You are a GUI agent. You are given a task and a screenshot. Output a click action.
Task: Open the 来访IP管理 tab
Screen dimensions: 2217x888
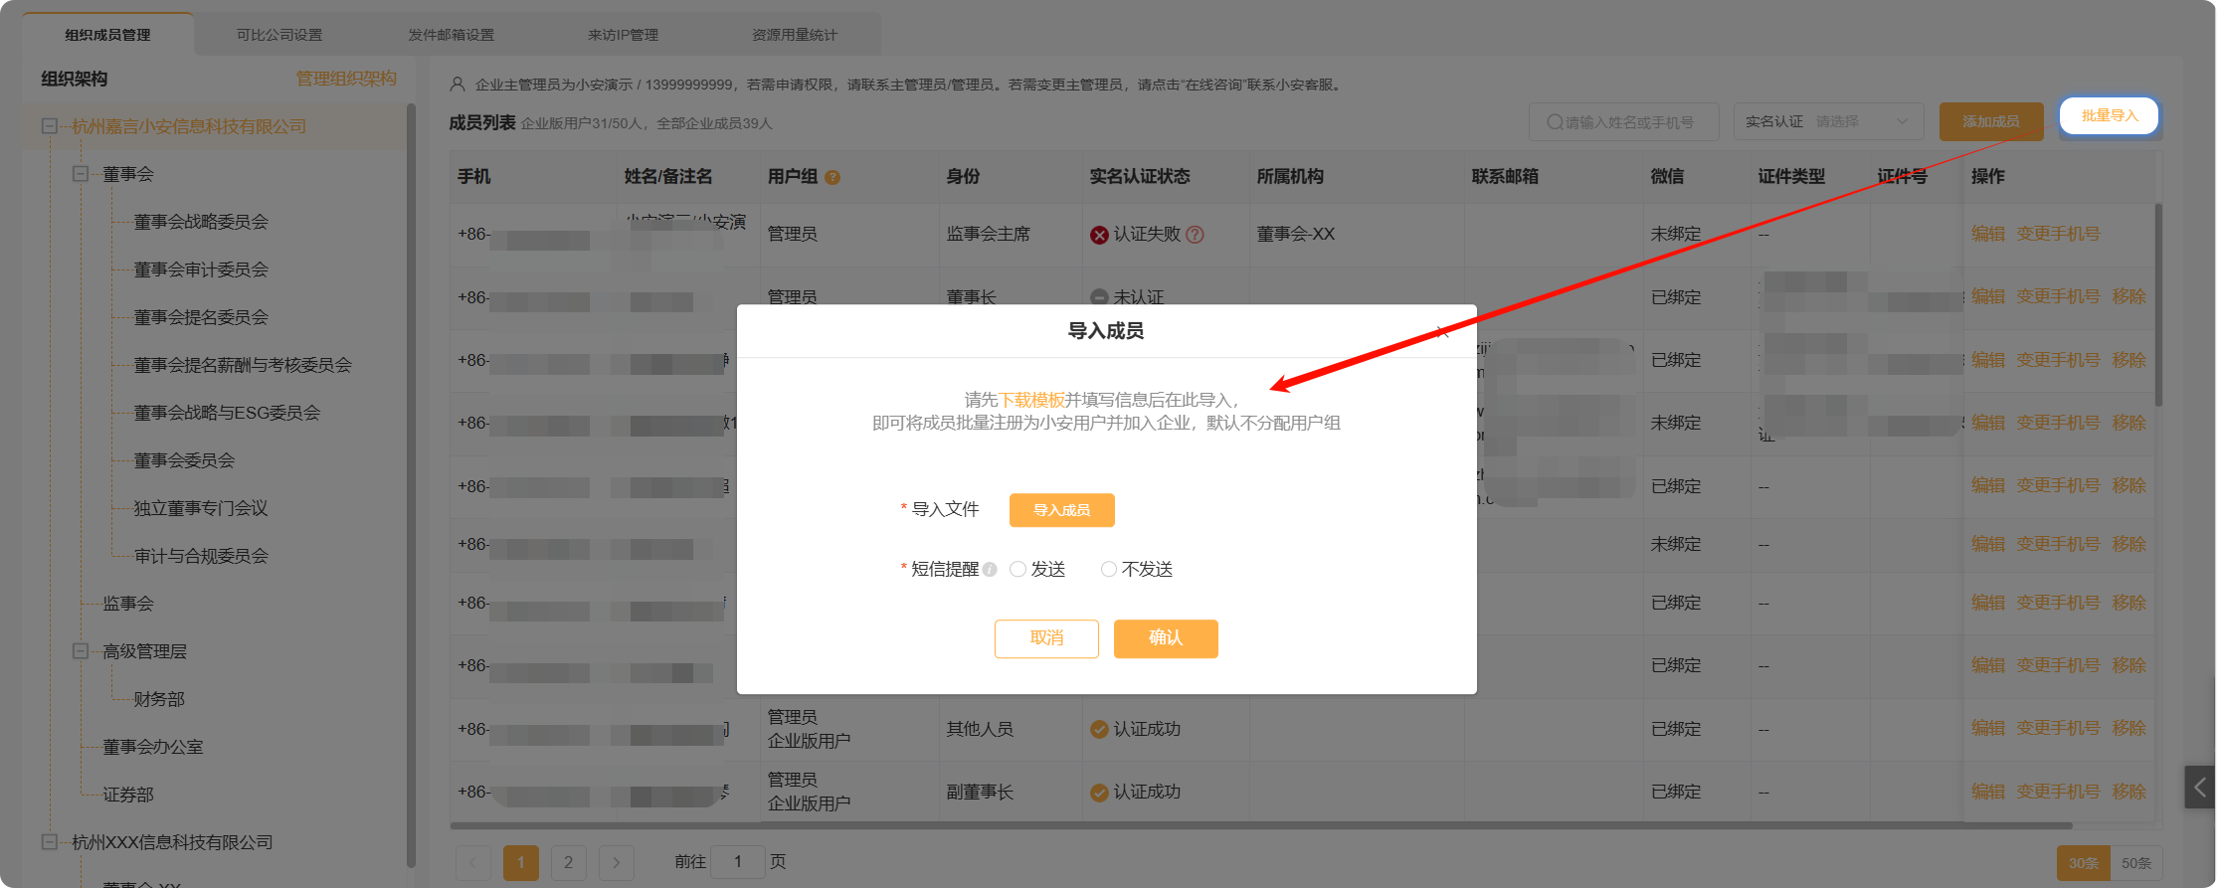[x=623, y=35]
